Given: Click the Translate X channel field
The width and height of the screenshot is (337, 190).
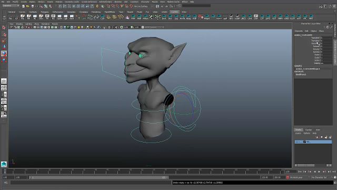Looking at the screenshot, I should (x=326, y=37).
